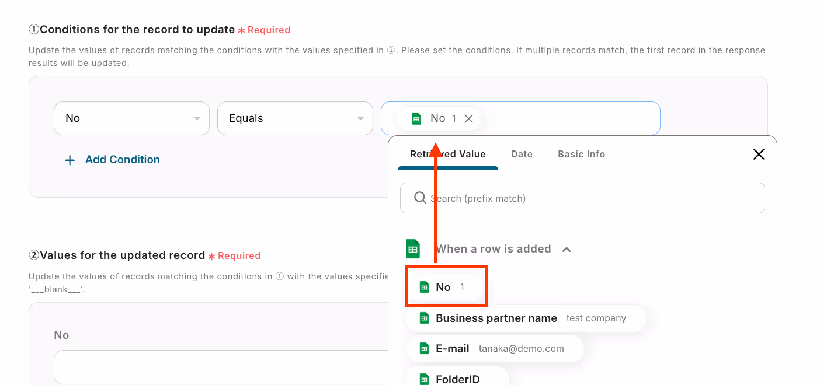Open the 'Equals' operator dropdown
Screen dimensions: 827x385
coord(295,118)
